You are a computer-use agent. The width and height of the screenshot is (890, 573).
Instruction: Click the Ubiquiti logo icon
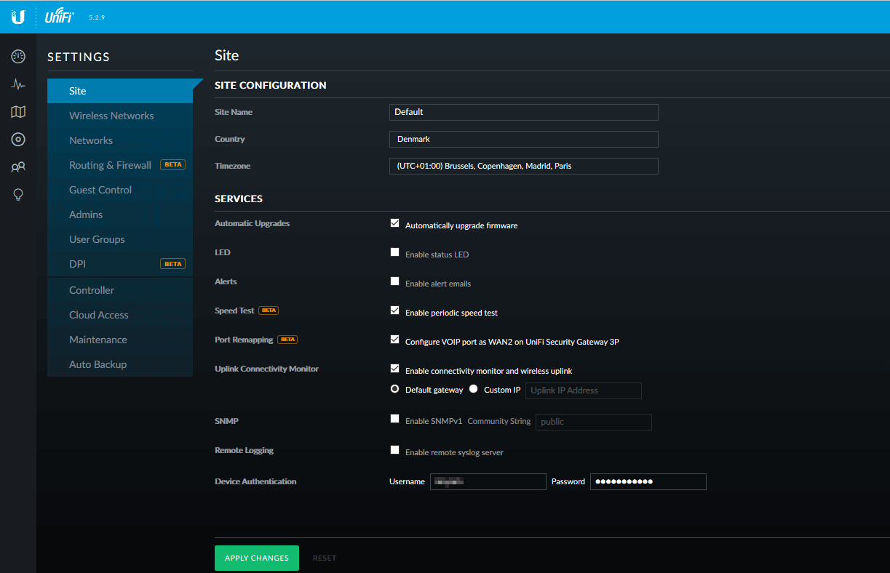(18, 17)
